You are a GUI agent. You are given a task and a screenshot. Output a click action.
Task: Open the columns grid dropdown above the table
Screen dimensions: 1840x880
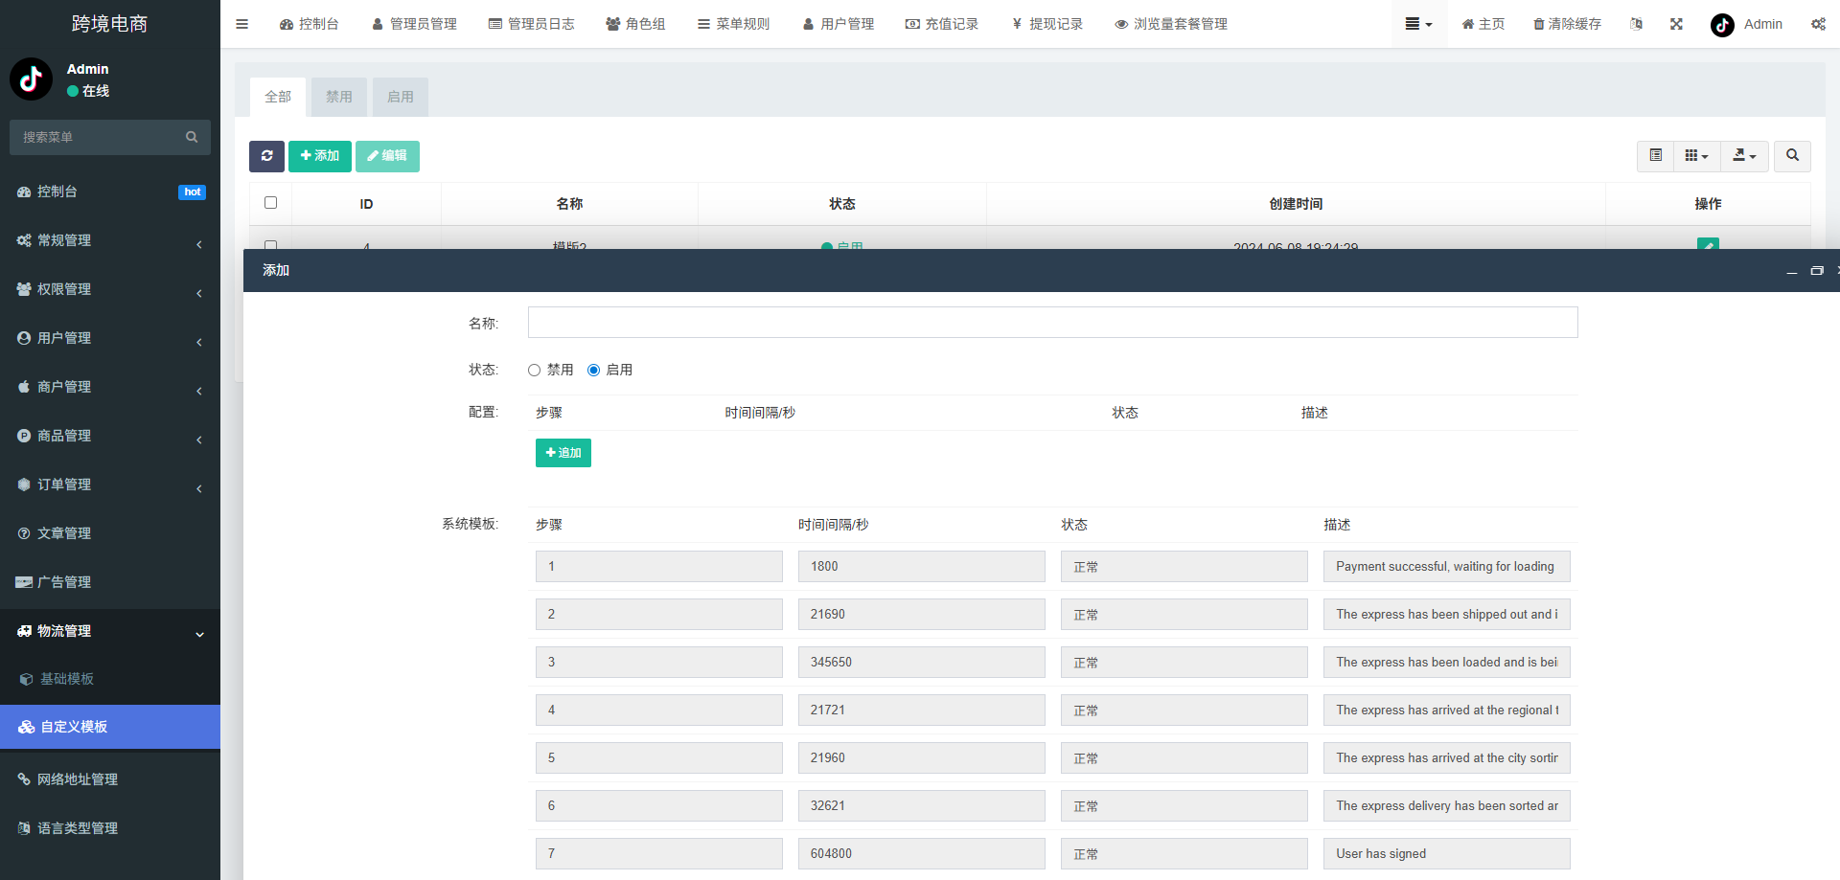click(x=1695, y=156)
